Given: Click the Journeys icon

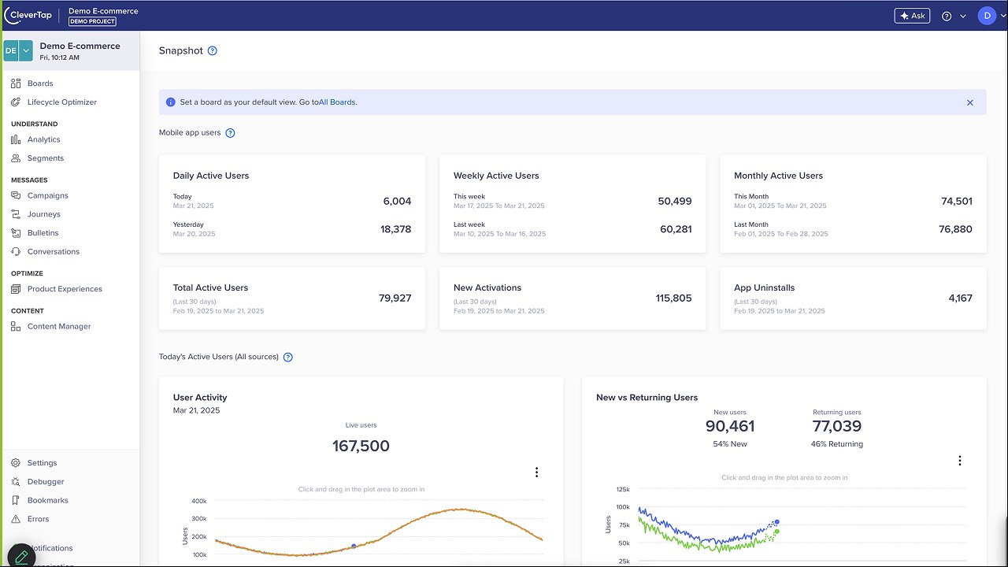Looking at the screenshot, I should tap(16, 214).
